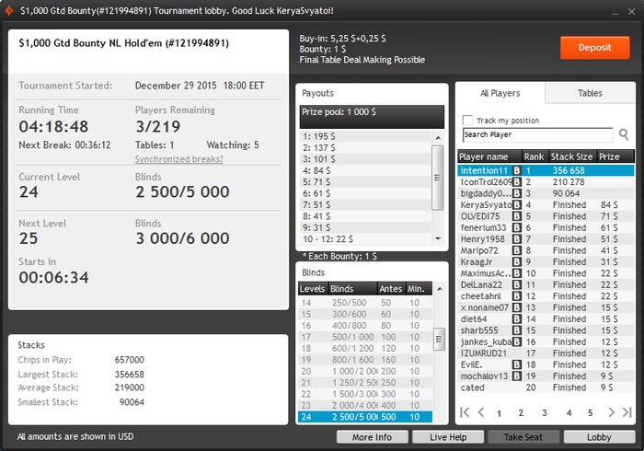Sort players by Player name column
This screenshot has height=451, width=644.
click(489, 156)
